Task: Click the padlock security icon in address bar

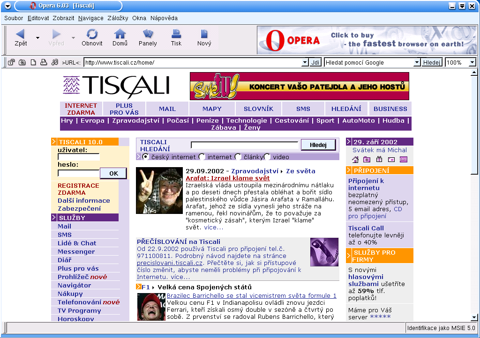Action: coord(11,62)
